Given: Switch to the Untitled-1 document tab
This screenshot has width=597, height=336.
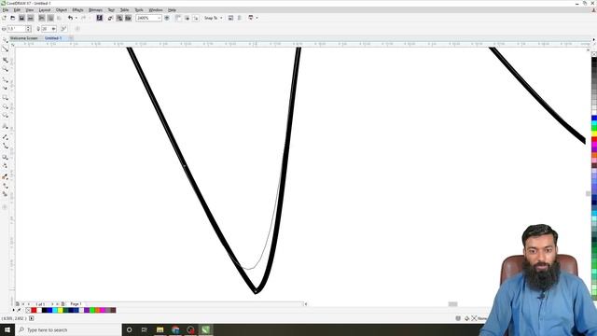Looking at the screenshot, I should [x=53, y=38].
